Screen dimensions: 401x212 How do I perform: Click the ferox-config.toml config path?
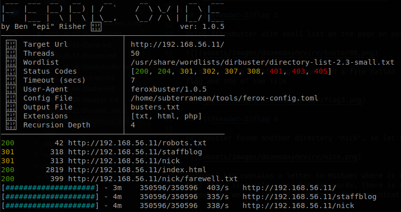coord(225,99)
